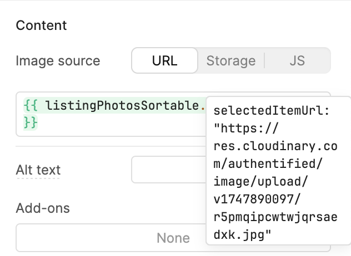Screen dimensions: 351x256
Task: Select the URL image source option
Action: [x=165, y=60]
